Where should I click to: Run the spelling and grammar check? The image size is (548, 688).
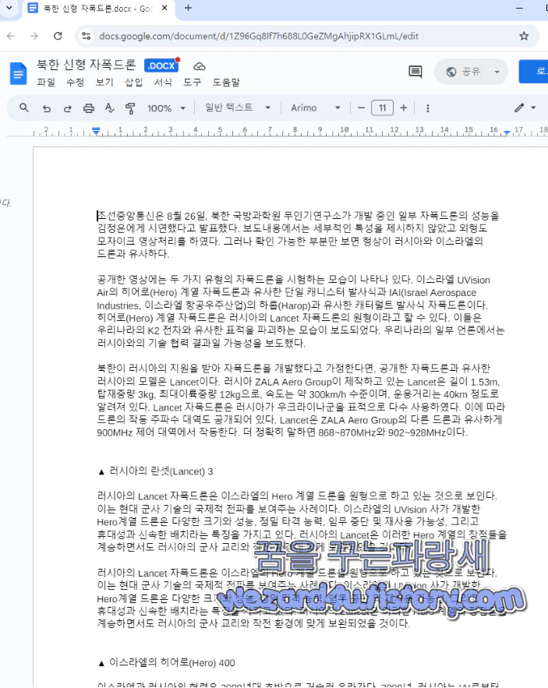coord(110,108)
